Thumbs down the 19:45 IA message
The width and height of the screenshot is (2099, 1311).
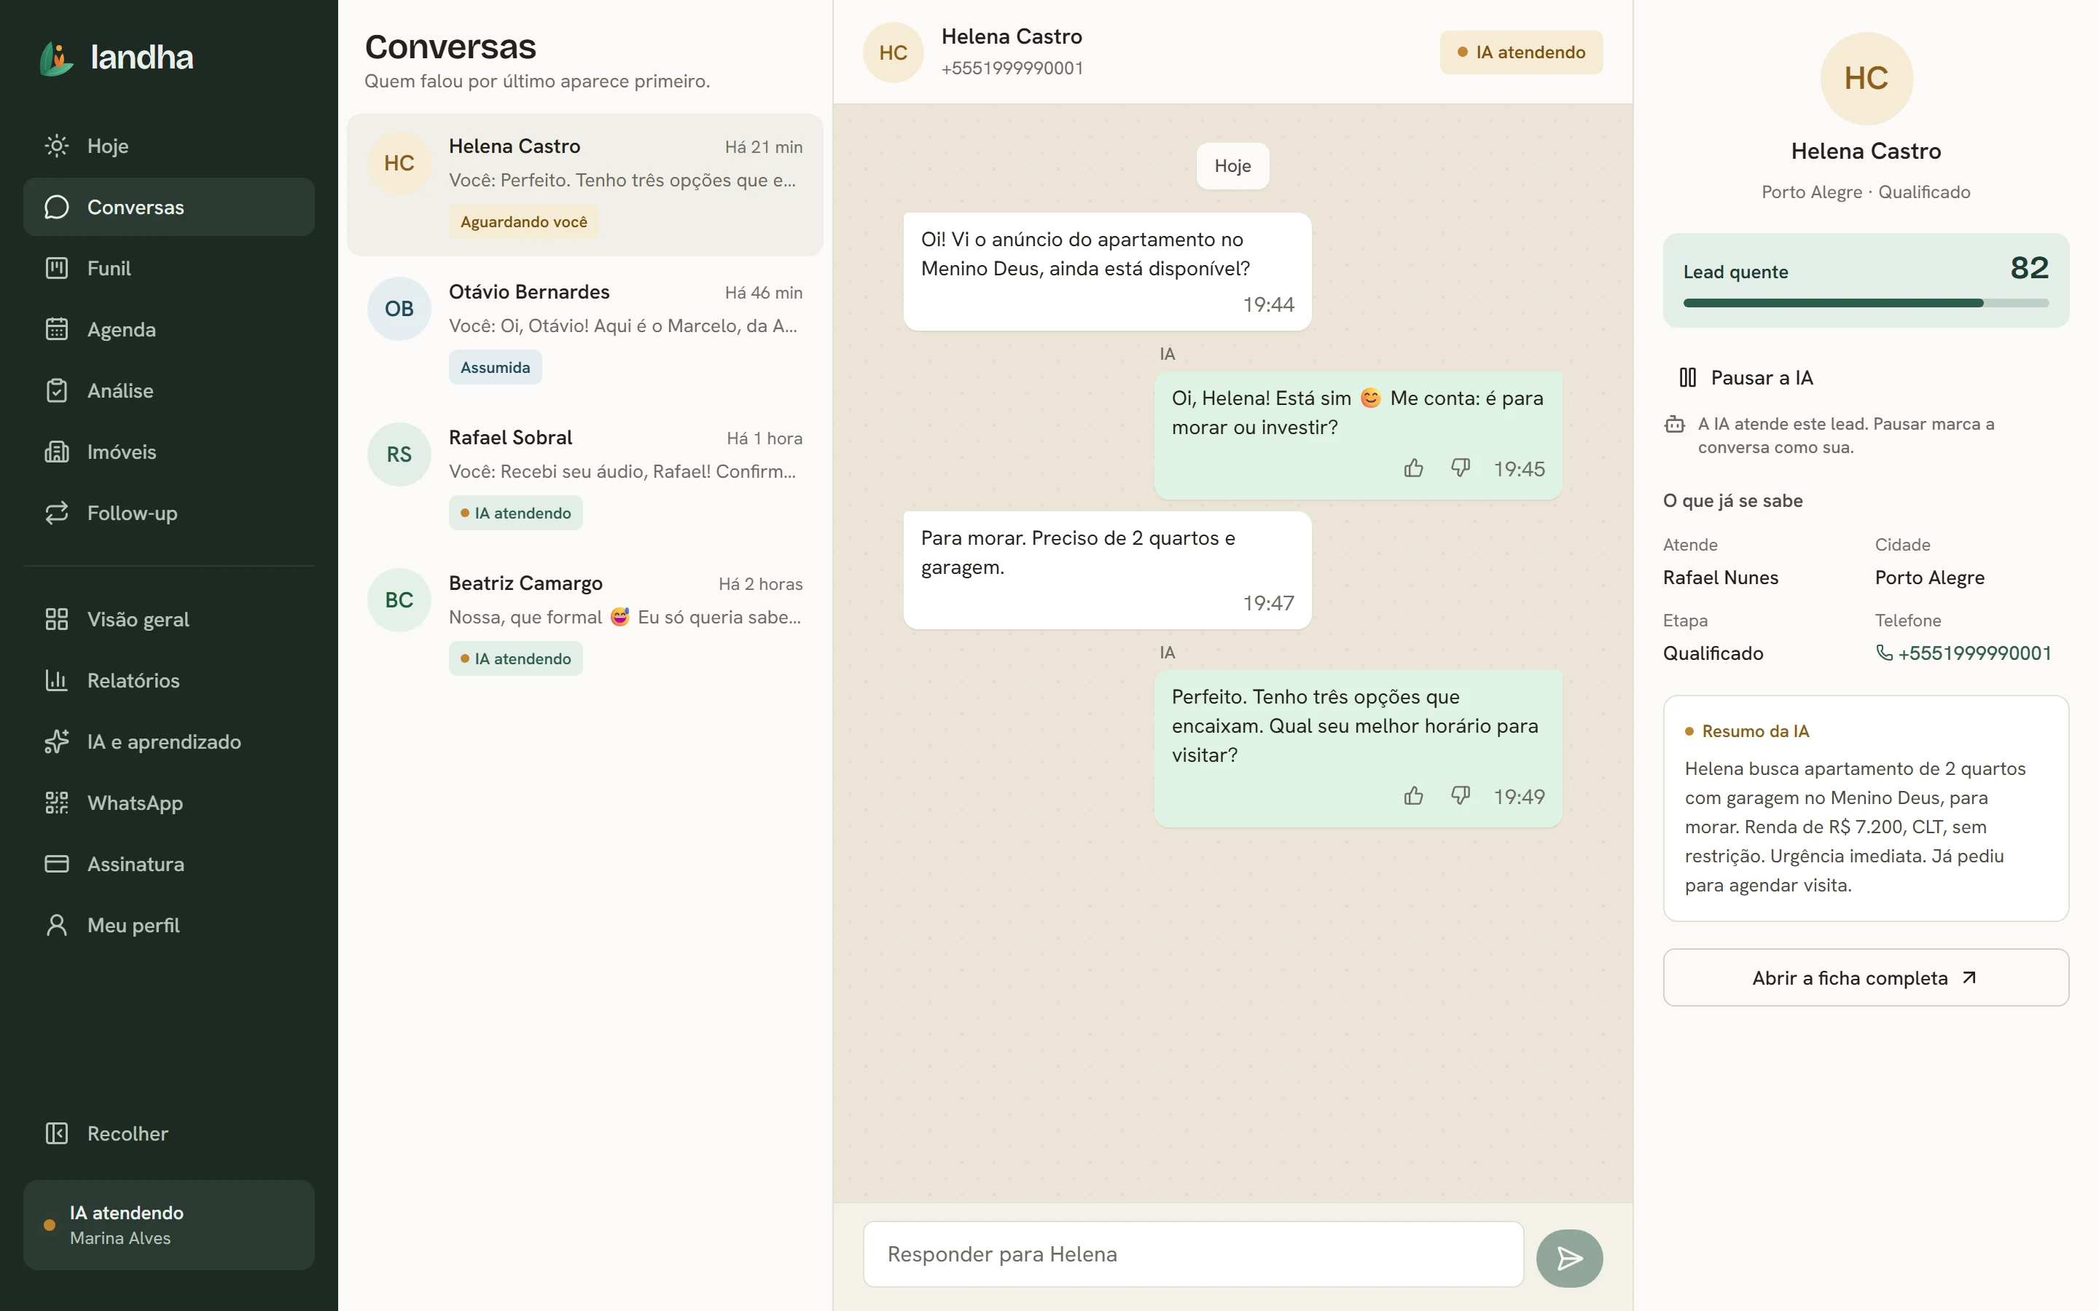point(1461,468)
